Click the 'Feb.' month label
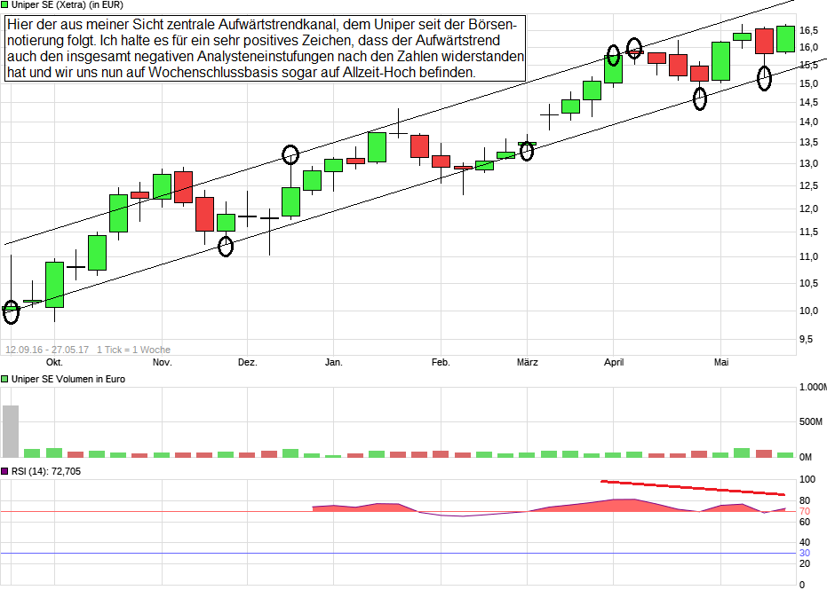Viewport: 827px width, 598px height. point(441,362)
